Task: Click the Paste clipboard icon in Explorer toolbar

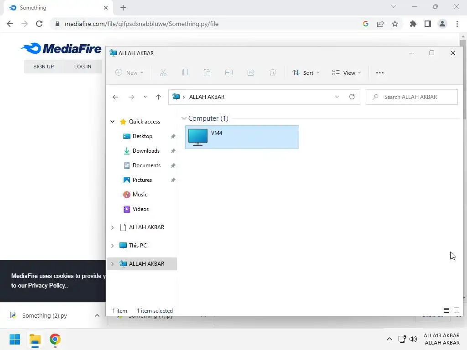Action: click(207, 72)
